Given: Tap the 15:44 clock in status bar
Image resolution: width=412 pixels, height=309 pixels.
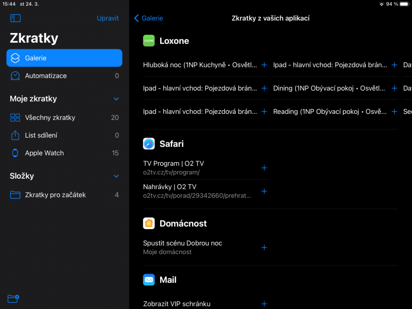Looking at the screenshot, I should 9,4.
